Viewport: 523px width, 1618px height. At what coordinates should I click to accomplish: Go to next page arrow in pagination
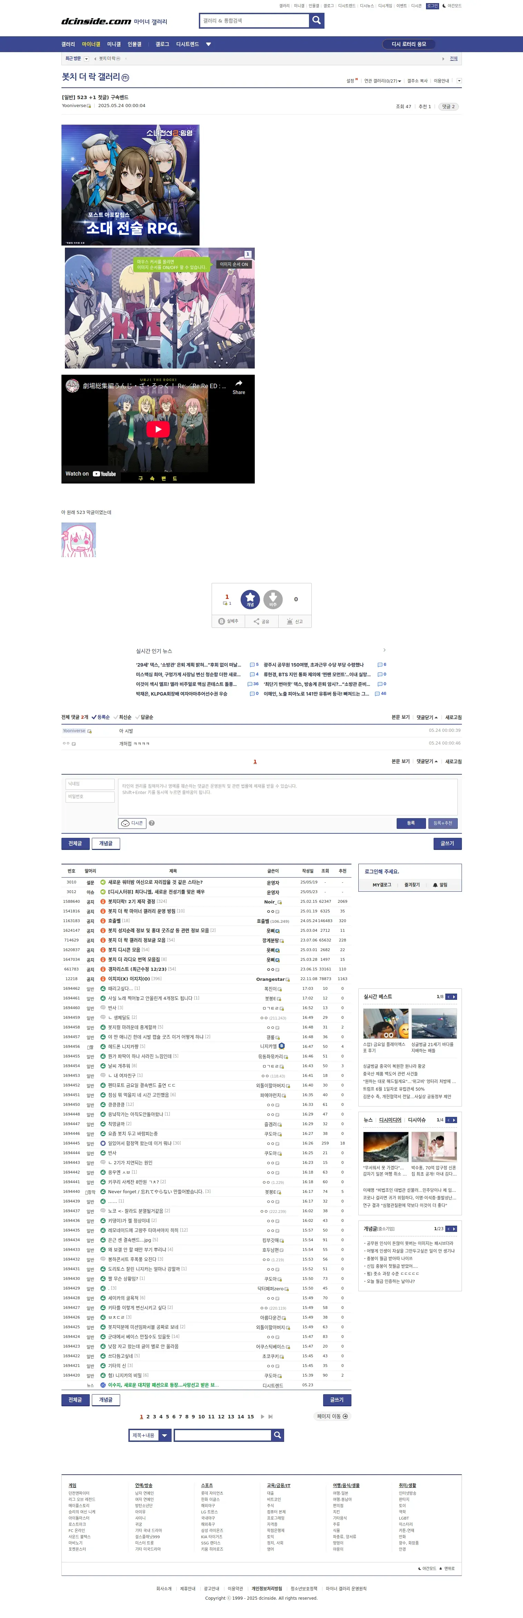pyautogui.click(x=262, y=1416)
